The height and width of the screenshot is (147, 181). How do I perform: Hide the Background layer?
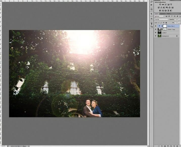click(156, 36)
